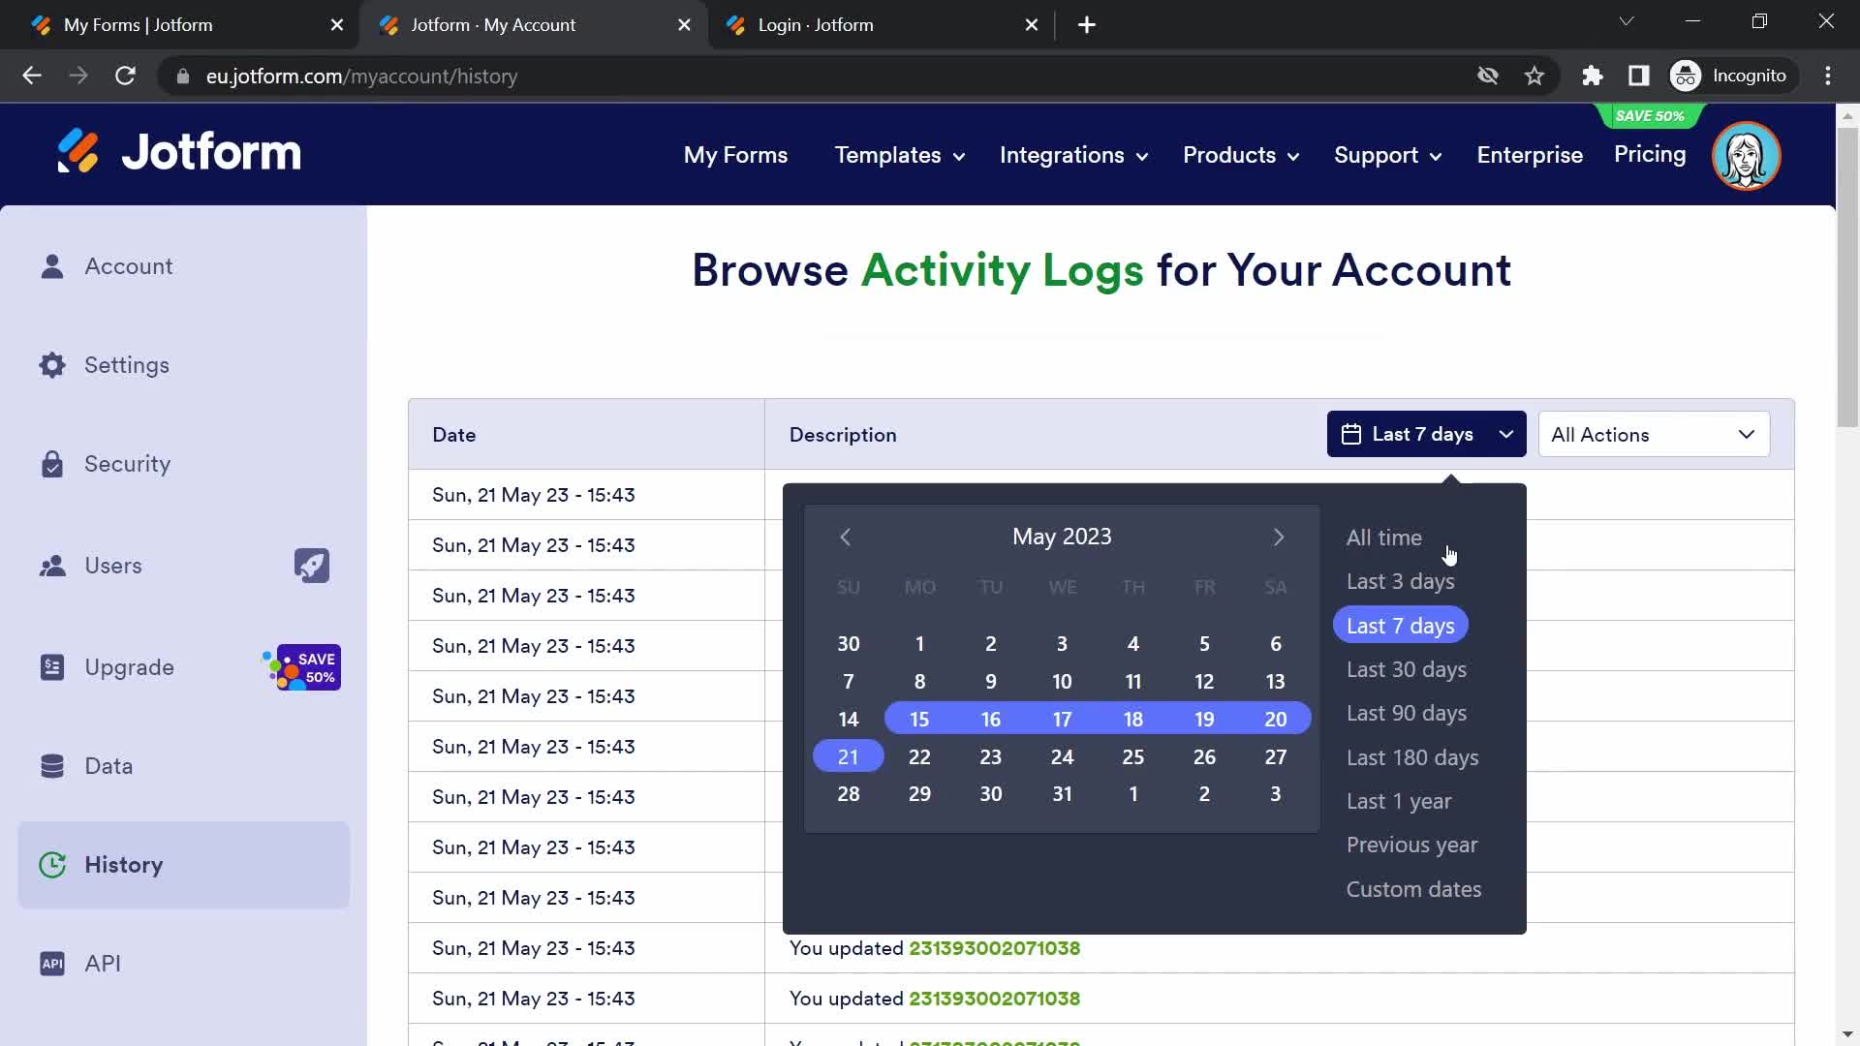The width and height of the screenshot is (1860, 1046).
Task: Click the Custom dates option
Action: 1414,889
